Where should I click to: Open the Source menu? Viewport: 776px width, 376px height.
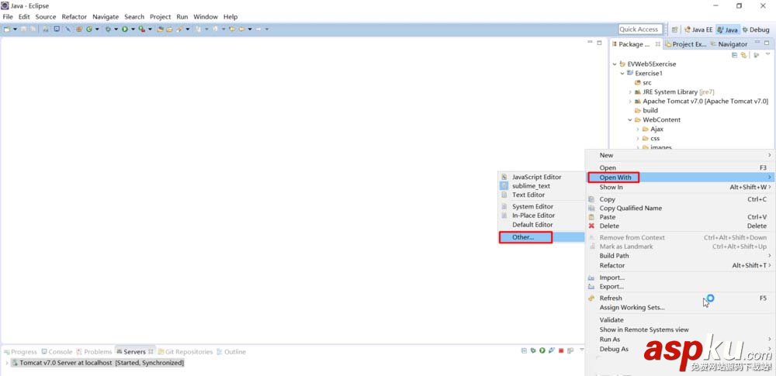point(46,17)
